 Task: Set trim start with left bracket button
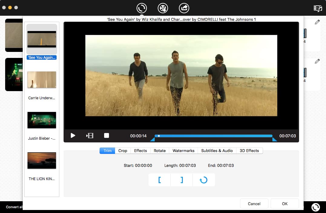(160, 180)
